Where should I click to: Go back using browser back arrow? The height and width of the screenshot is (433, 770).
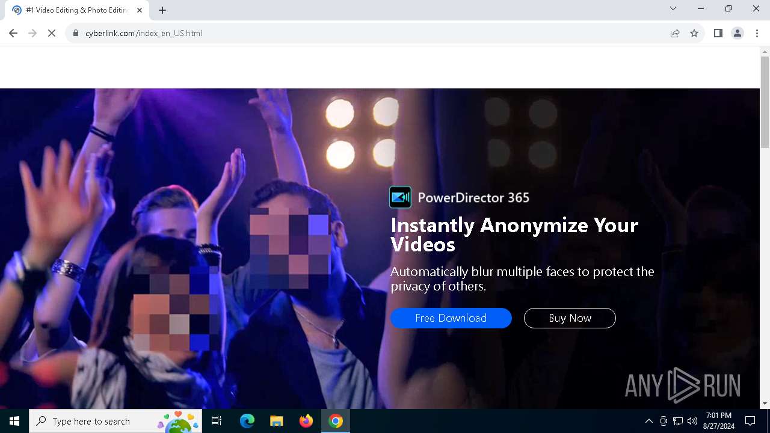tap(13, 33)
